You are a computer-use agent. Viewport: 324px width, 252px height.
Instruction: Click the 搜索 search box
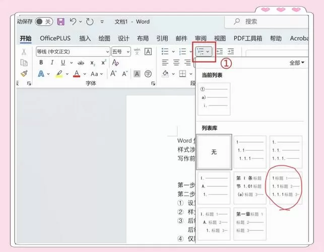click(267, 22)
